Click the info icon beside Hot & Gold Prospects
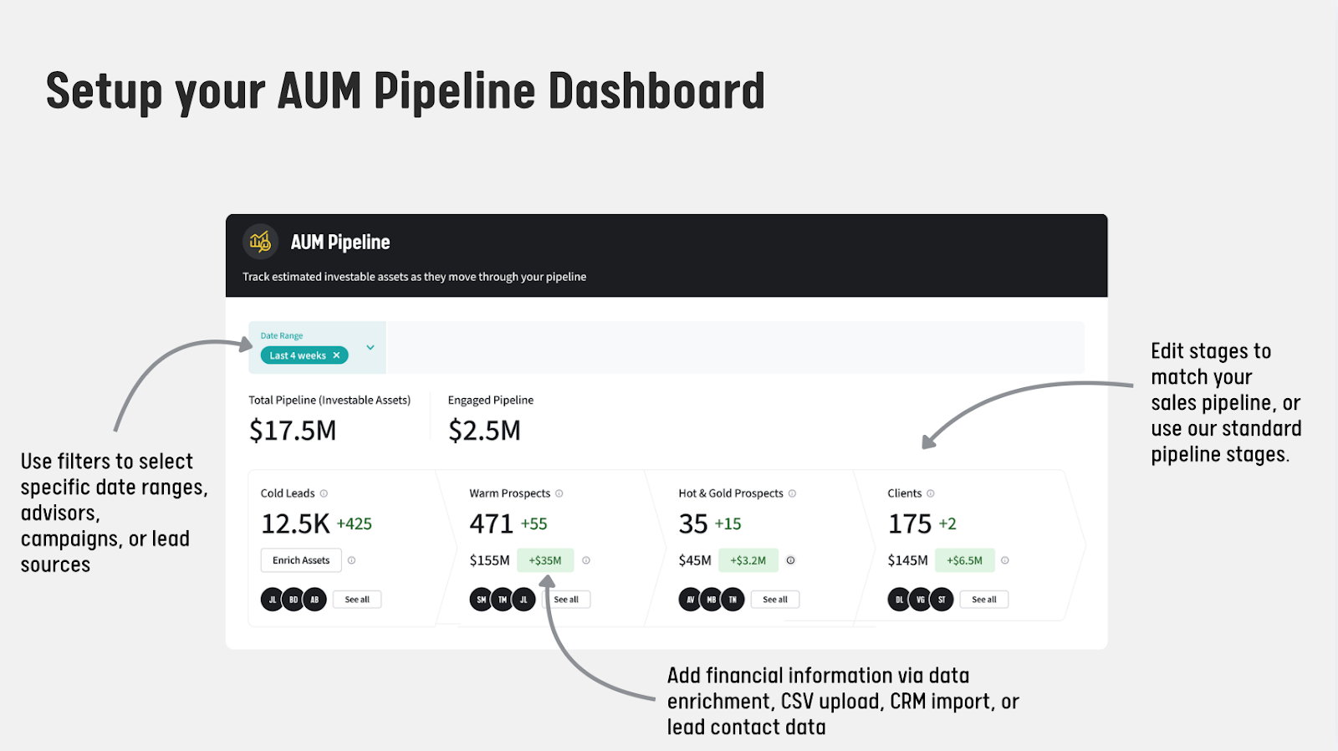Viewport: 1338px width, 751px height. 792,493
